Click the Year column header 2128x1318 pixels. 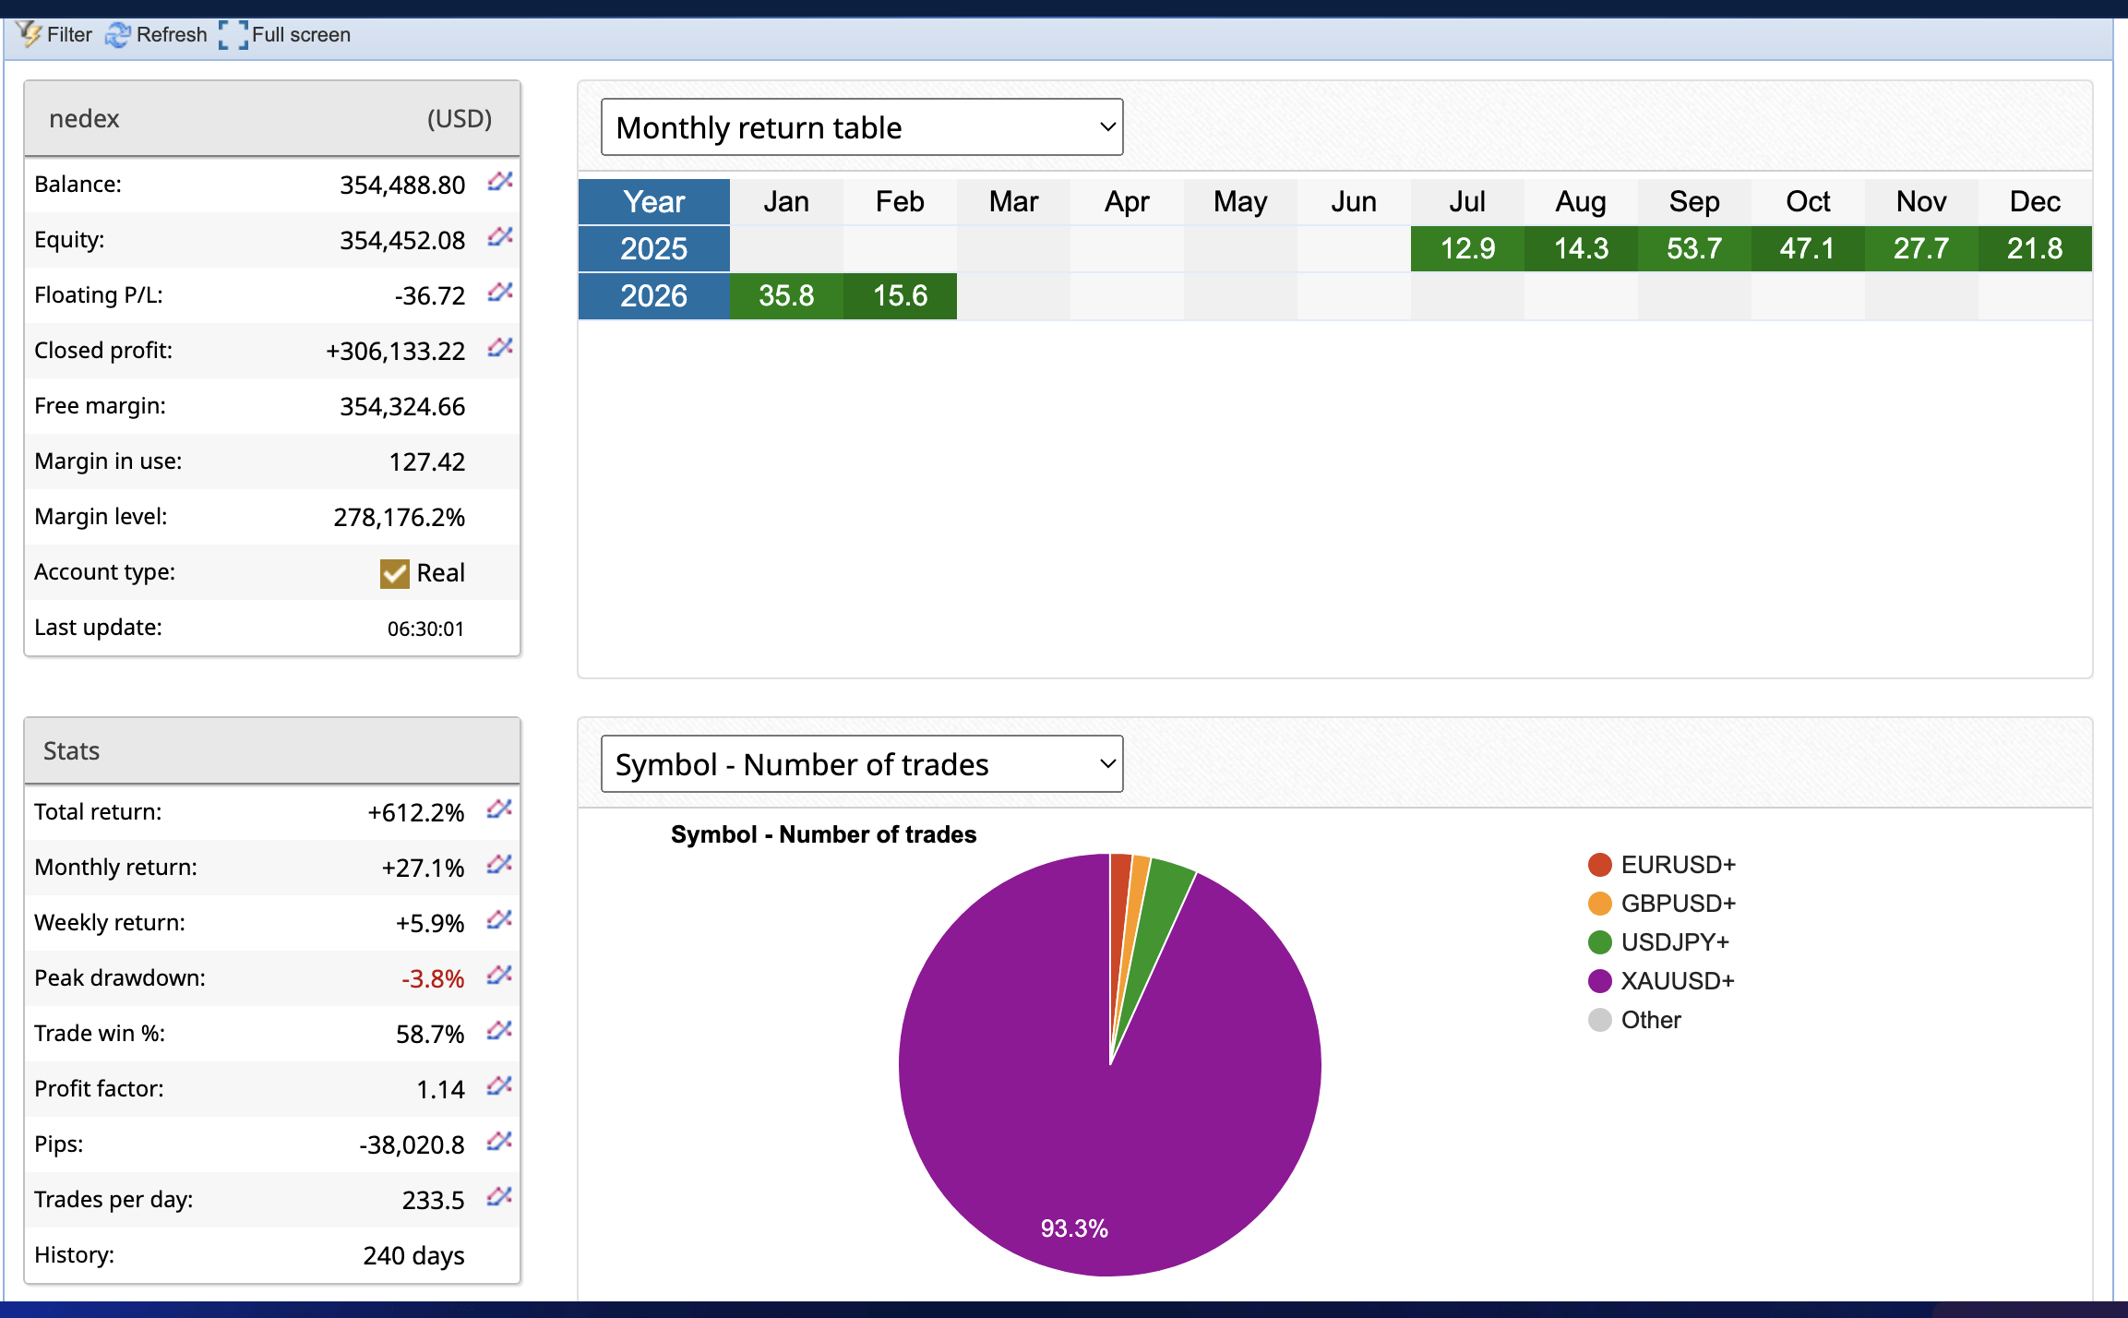coord(653,202)
